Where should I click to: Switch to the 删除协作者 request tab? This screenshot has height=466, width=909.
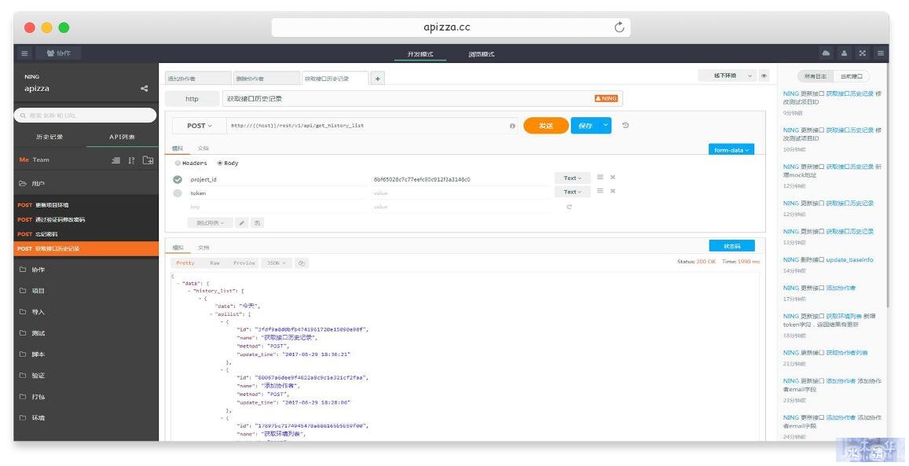pyautogui.click(x=266, y=79)
